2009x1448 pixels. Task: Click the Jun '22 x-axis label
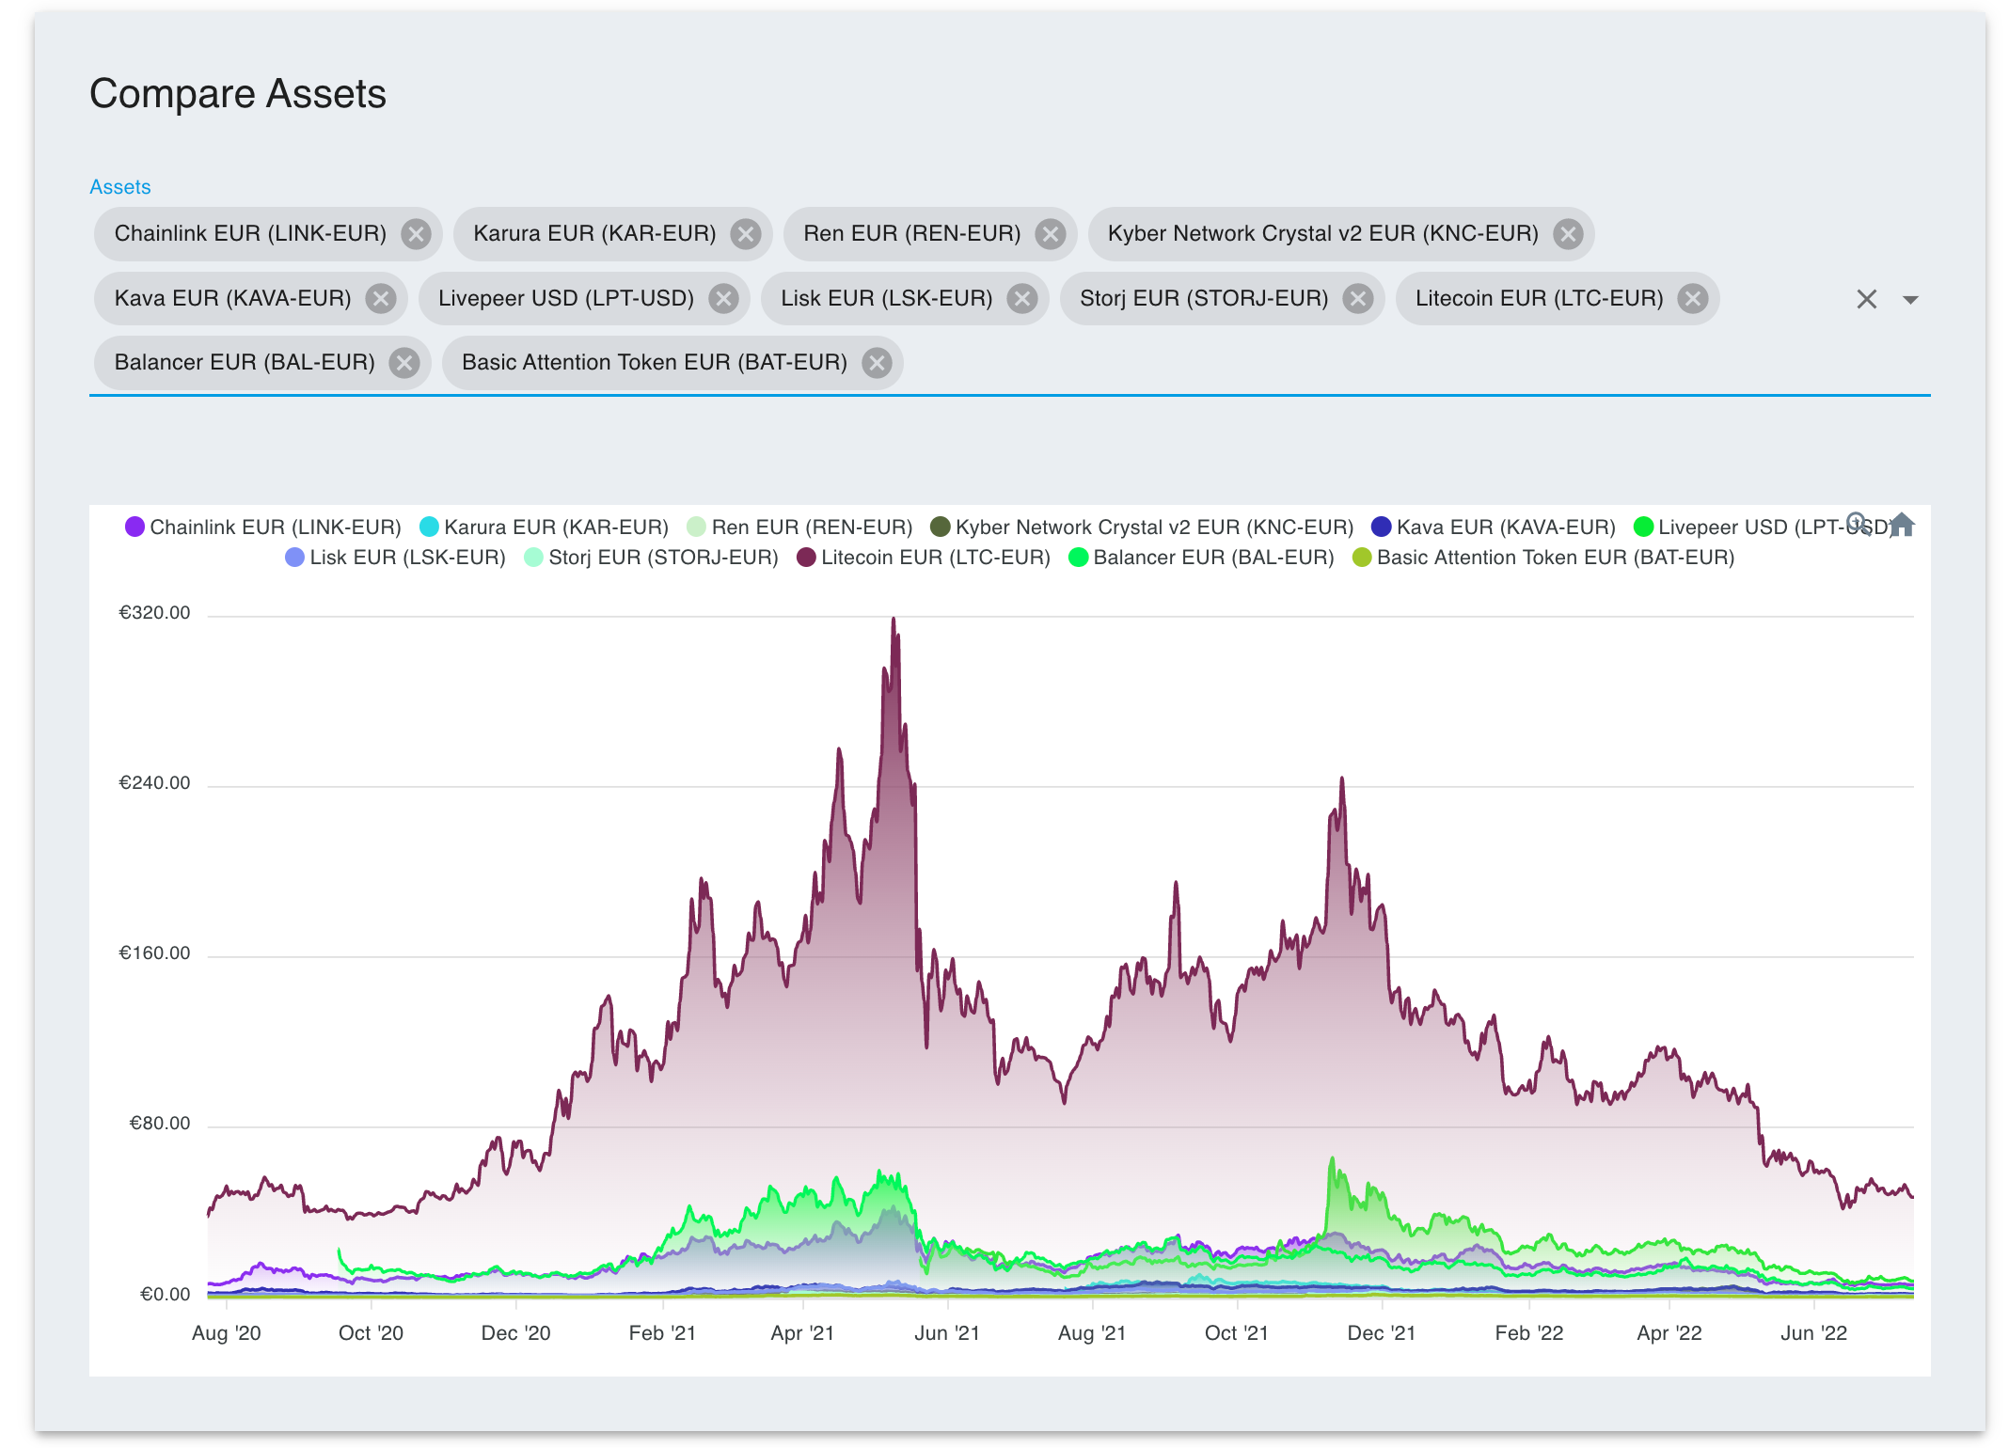[1814, 1333]
